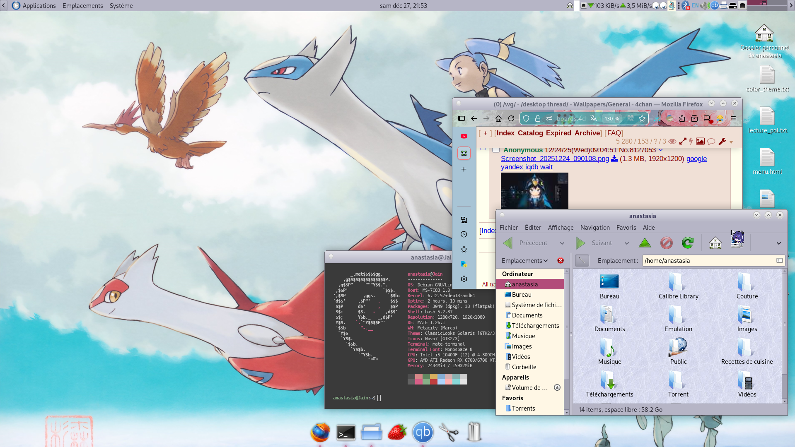Launch the terminal from the dock
This screenshot has height=447, width=795.
point(346,433)
